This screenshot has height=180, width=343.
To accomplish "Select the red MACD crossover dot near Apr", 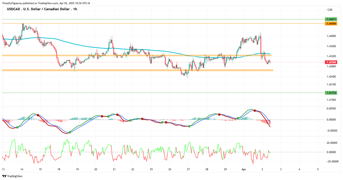I will (255, 111).
